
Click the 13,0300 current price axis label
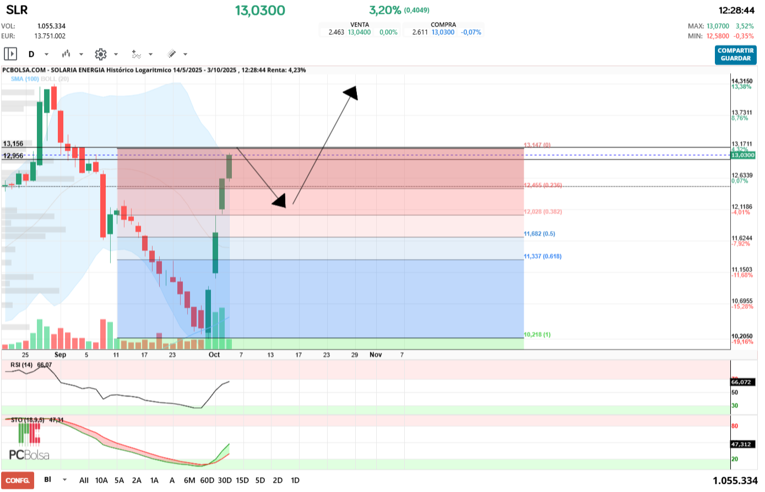[x=742, y=155]
